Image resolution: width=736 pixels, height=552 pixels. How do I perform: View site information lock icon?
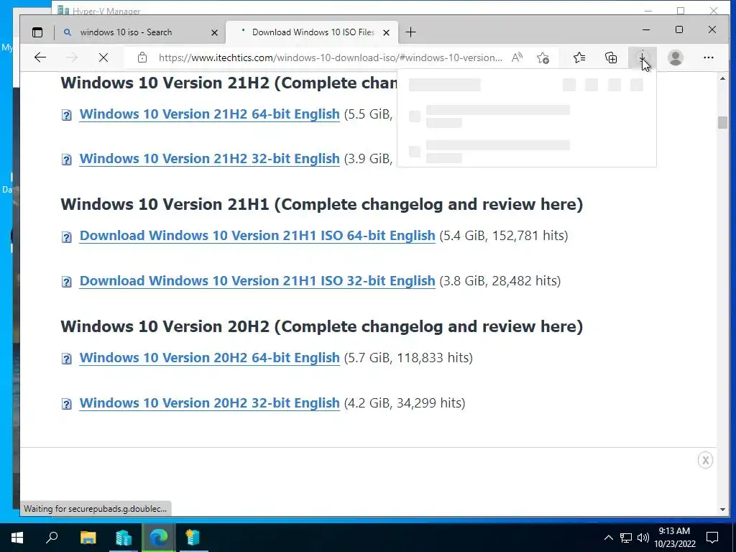coord(142,57)
